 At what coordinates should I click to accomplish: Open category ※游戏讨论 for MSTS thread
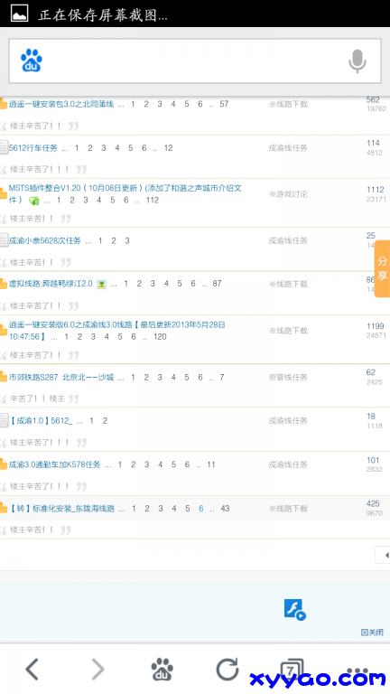tap(288, 194)
